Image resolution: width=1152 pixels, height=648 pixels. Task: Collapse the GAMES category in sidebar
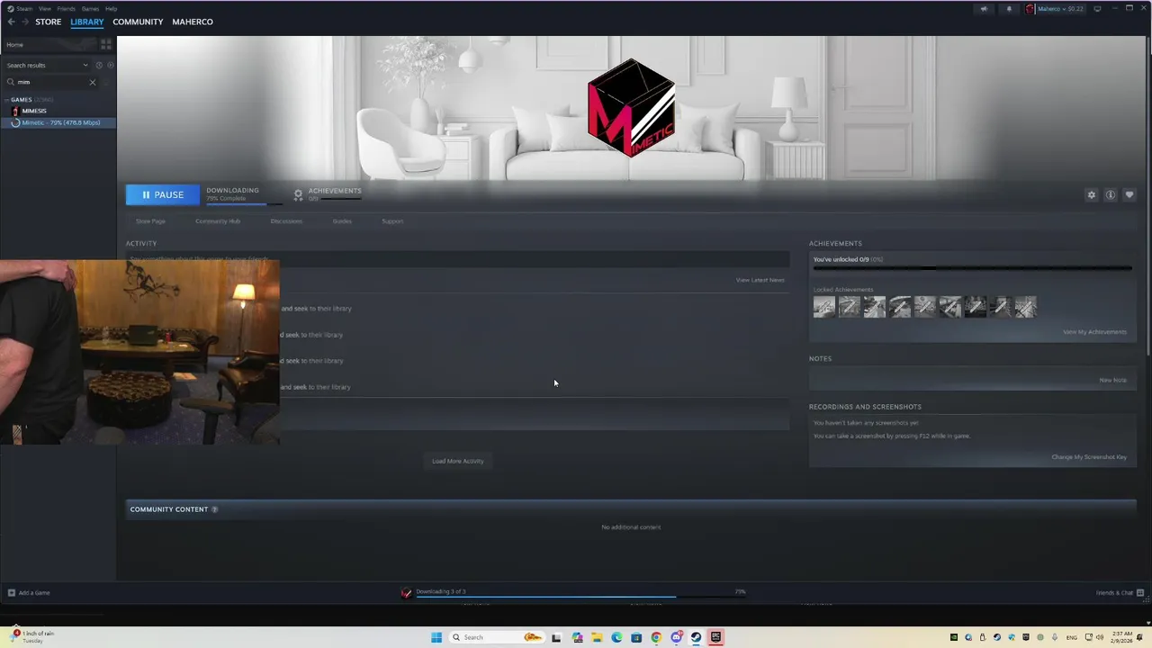point(7,100)
